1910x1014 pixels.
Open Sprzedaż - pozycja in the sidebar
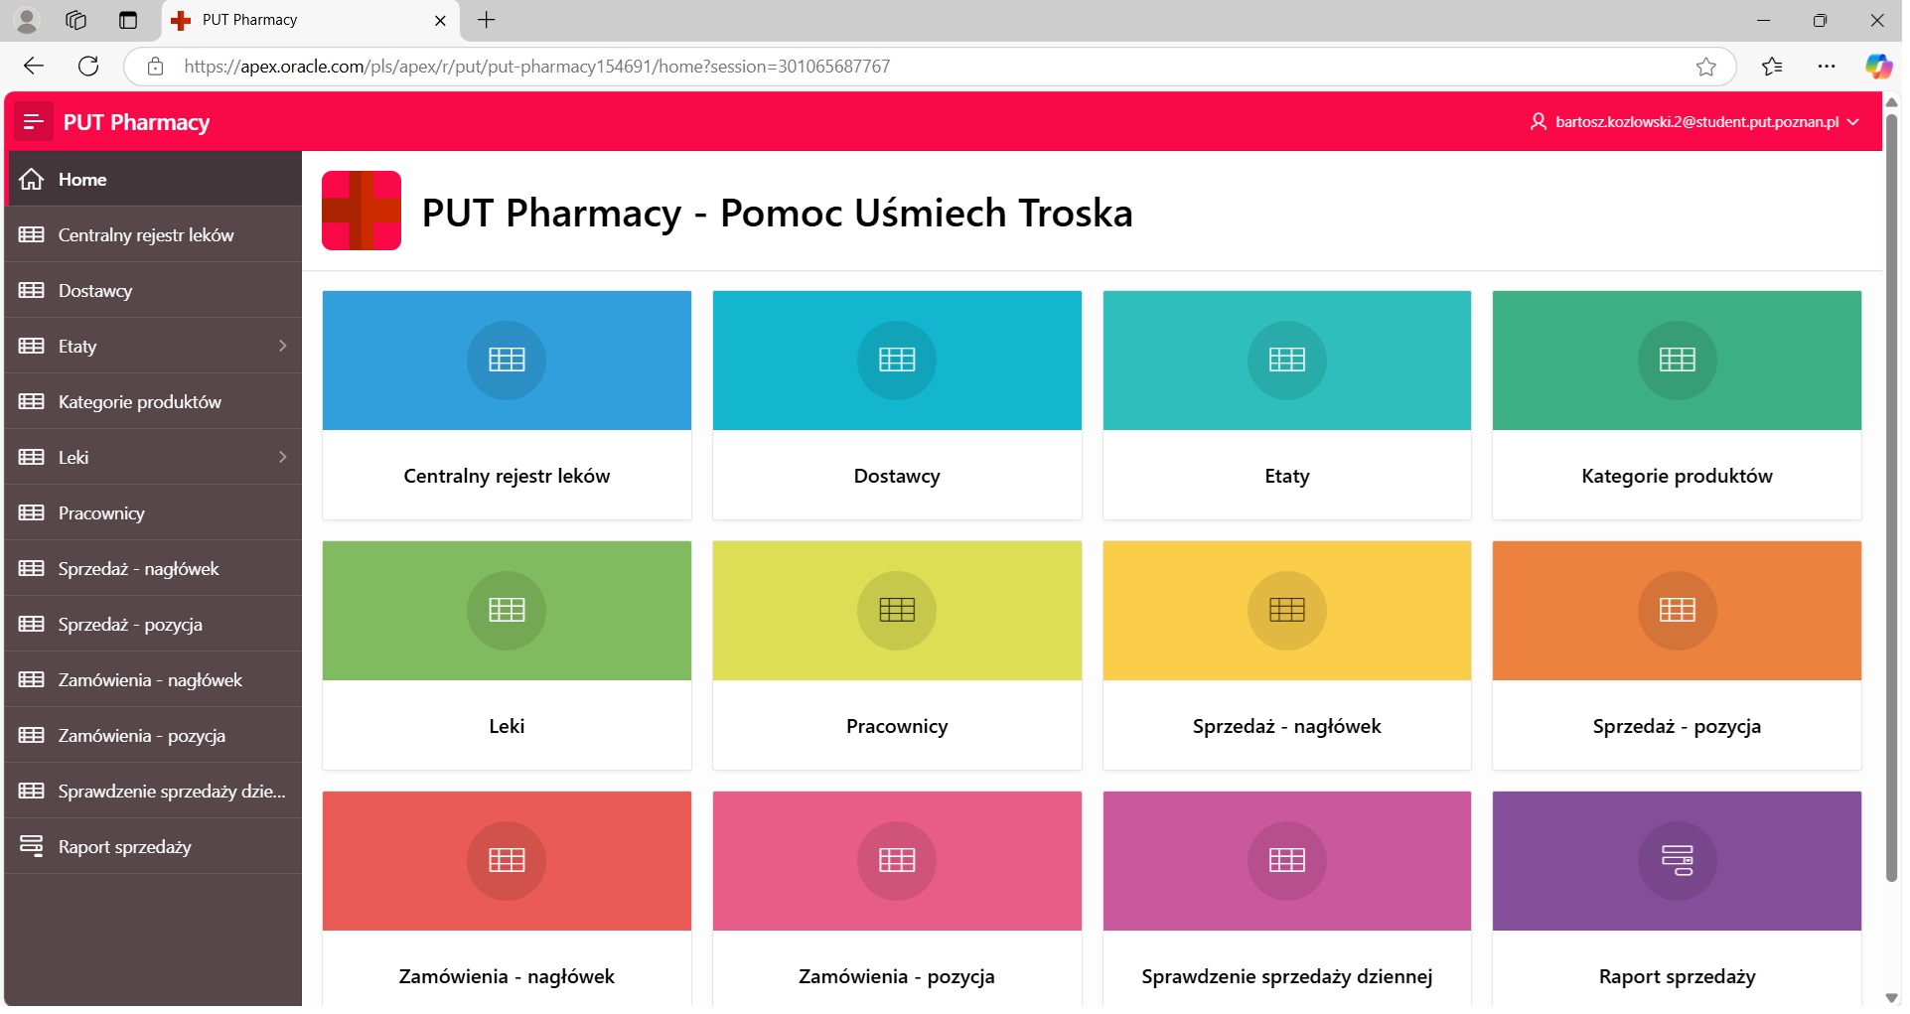tap(154, 625)
